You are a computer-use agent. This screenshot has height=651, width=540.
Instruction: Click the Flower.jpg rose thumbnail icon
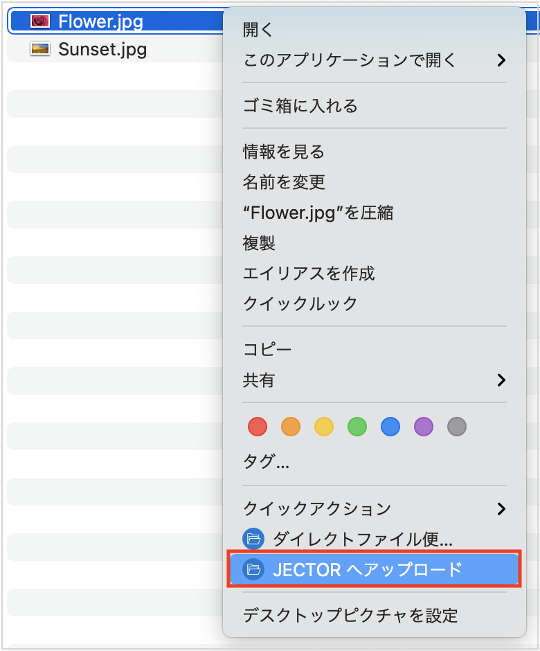tap(39, 21)
